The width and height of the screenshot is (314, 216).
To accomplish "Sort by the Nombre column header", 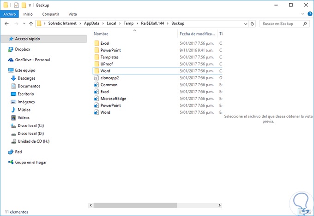I will click(101, 34).
